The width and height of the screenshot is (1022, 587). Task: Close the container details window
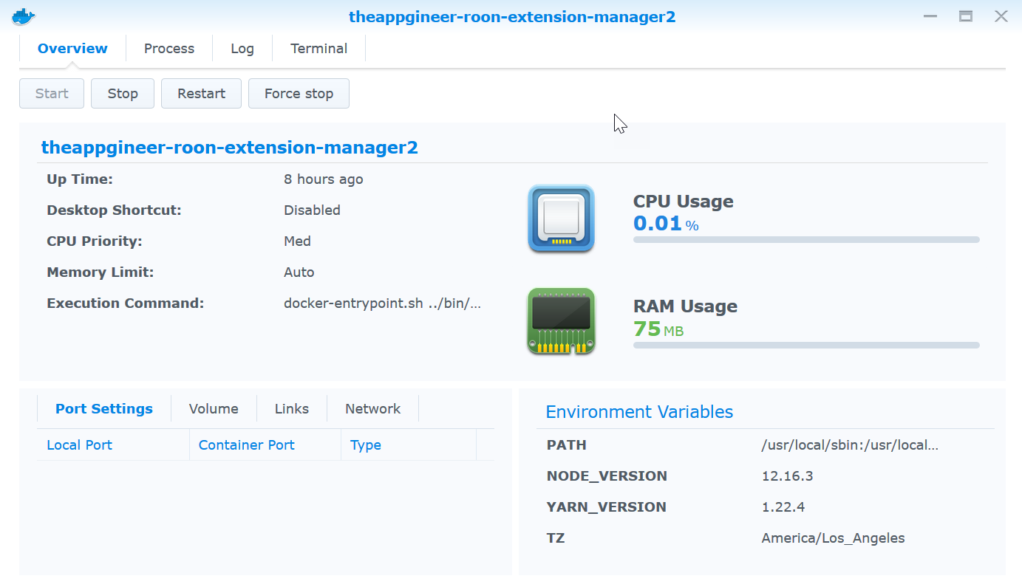(x=1001, y=16)
